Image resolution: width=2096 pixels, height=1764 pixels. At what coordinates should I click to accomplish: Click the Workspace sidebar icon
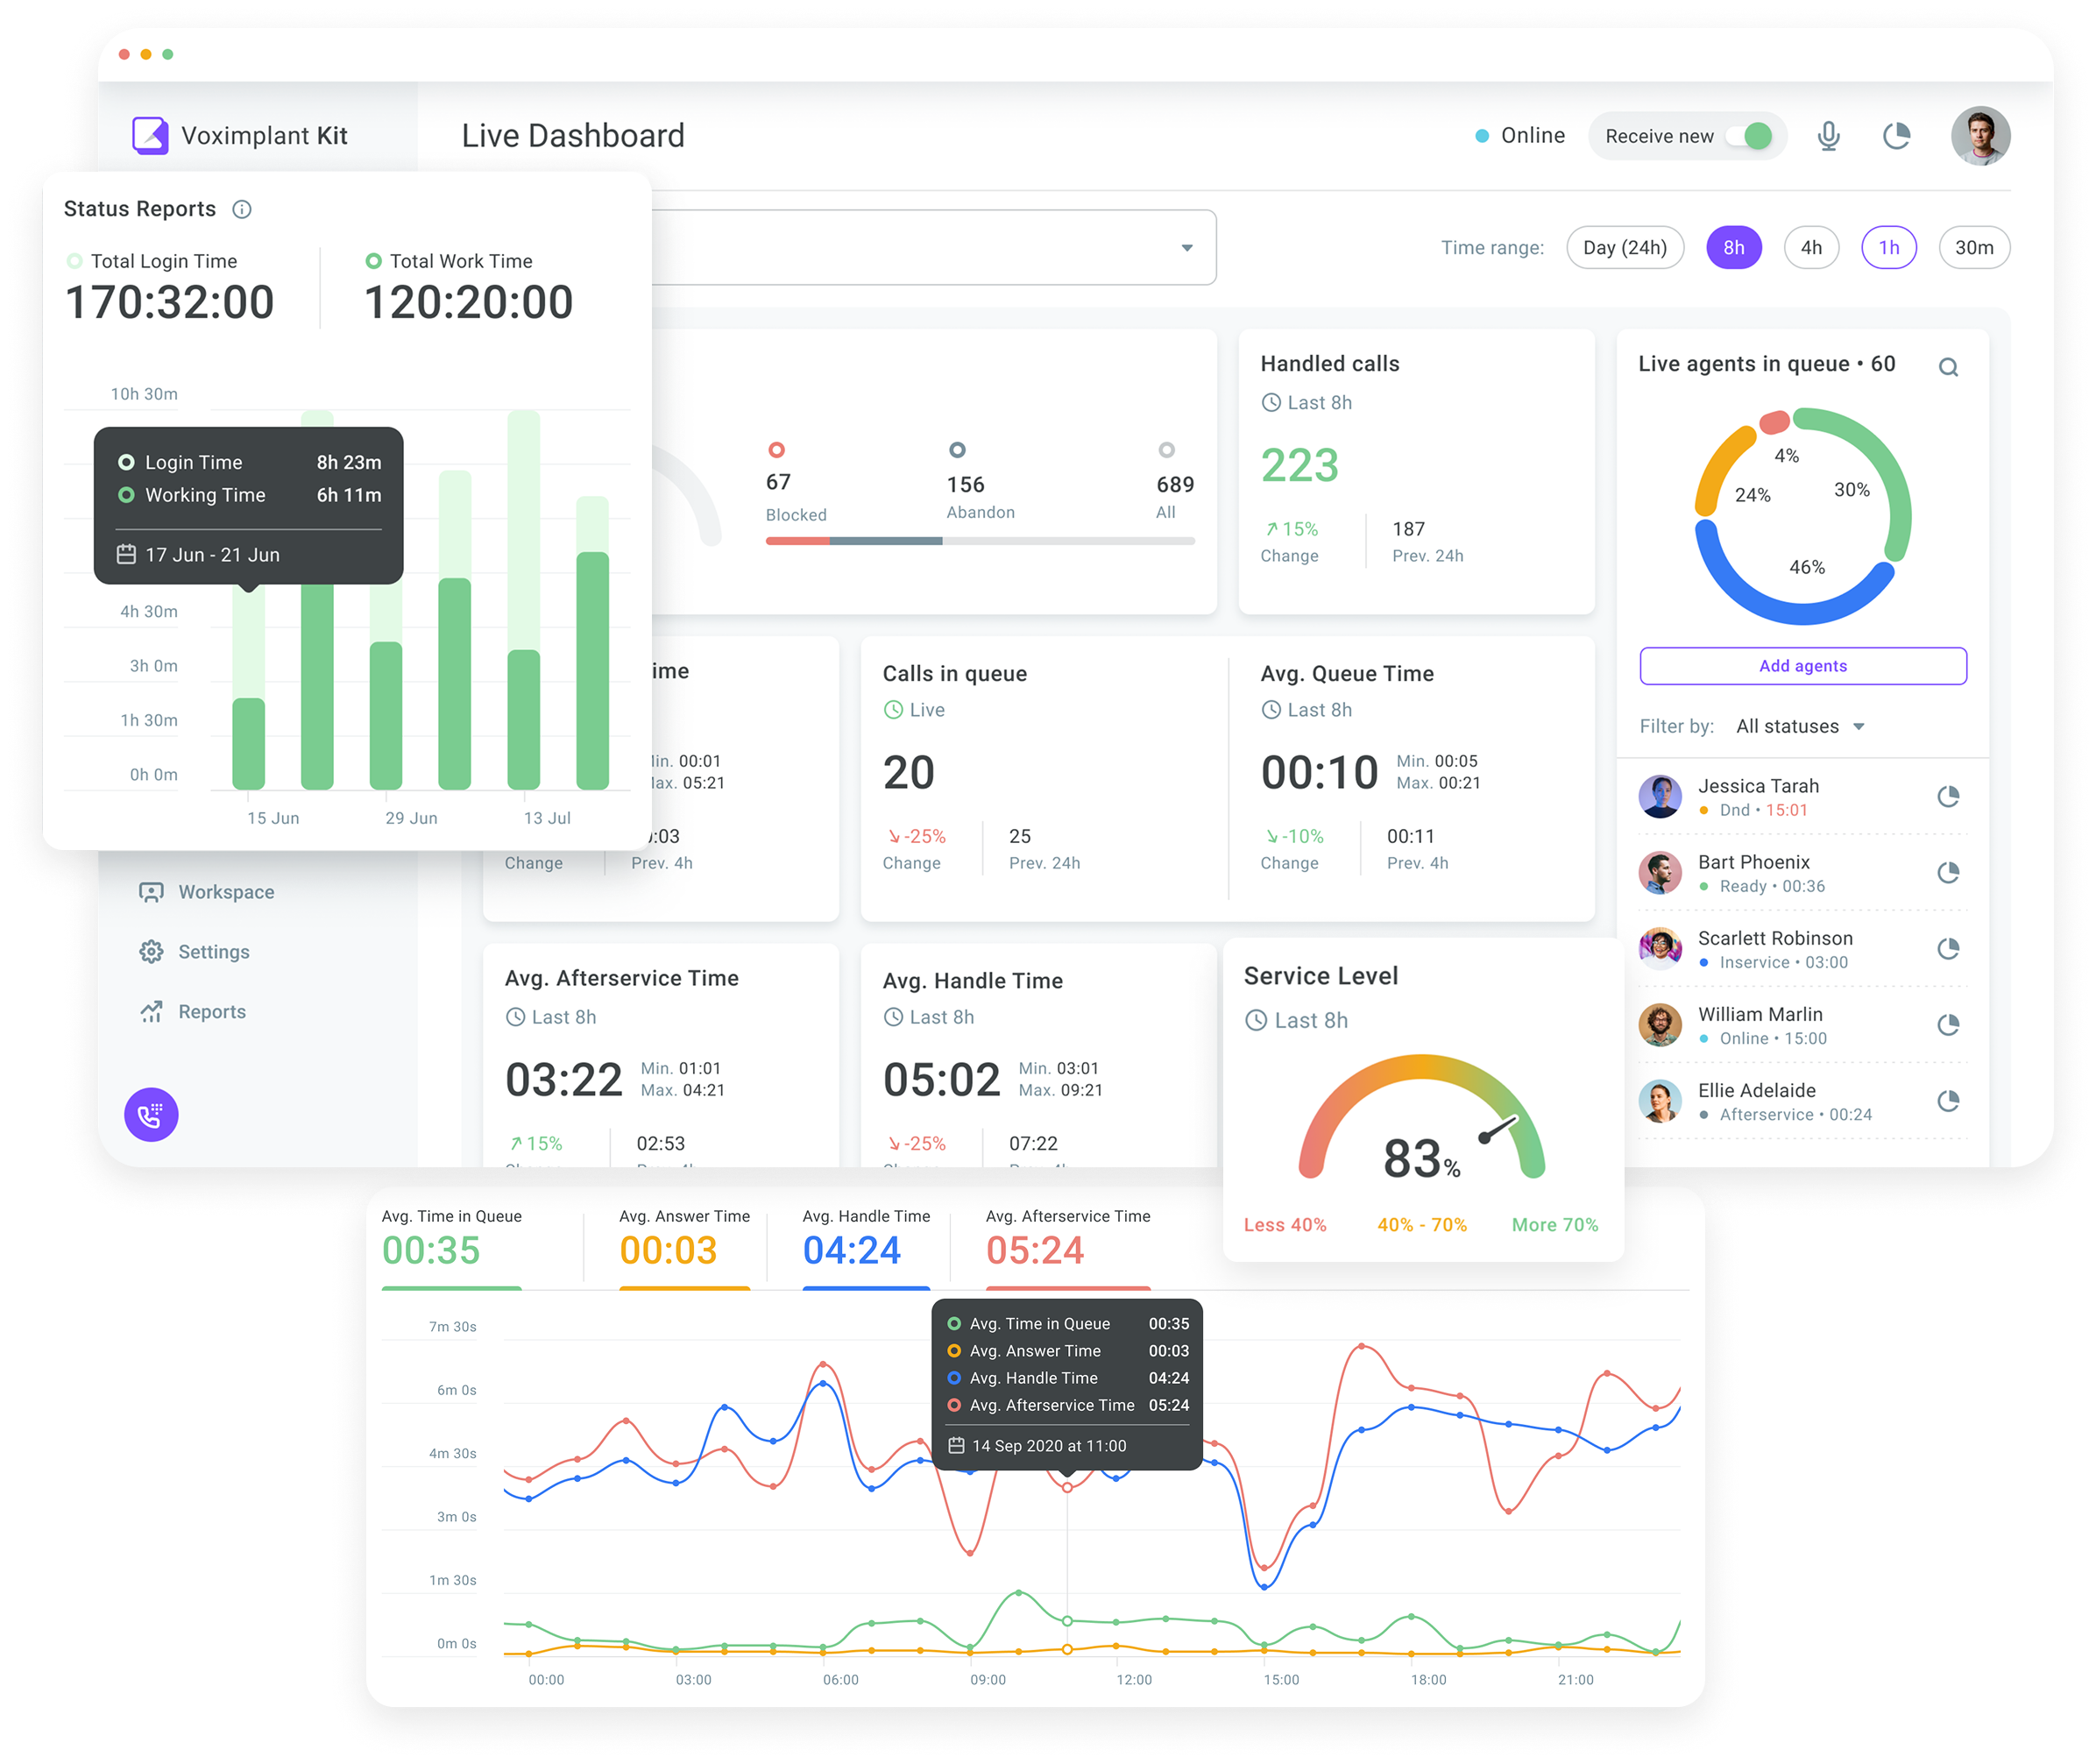pos(151,892)
